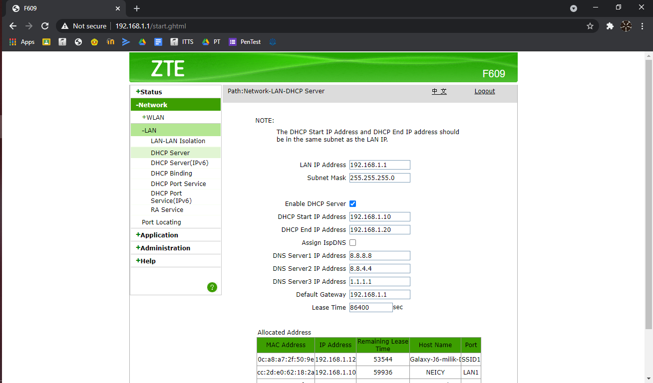Click MAC address 0c:a8:a7:2f:50:9e cell

pyautogui.click(x=286, y=359)
